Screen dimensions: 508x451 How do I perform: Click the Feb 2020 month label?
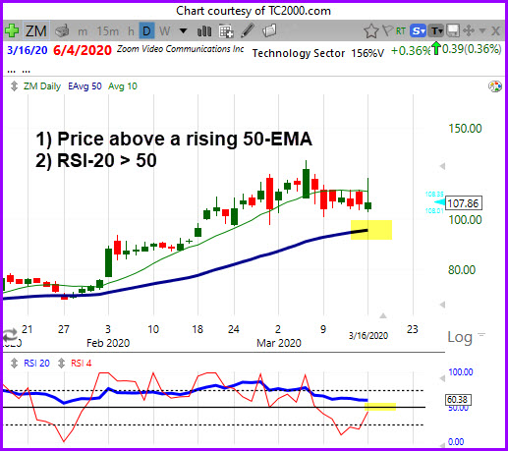click(108, 343)
